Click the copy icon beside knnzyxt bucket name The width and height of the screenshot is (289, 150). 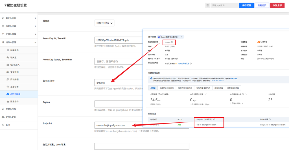tap(172, 42)
